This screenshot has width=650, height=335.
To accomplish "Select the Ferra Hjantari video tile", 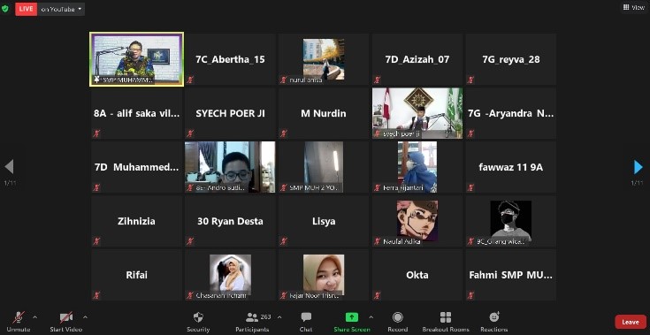I will pyautogui.click(x=417, y=167).
